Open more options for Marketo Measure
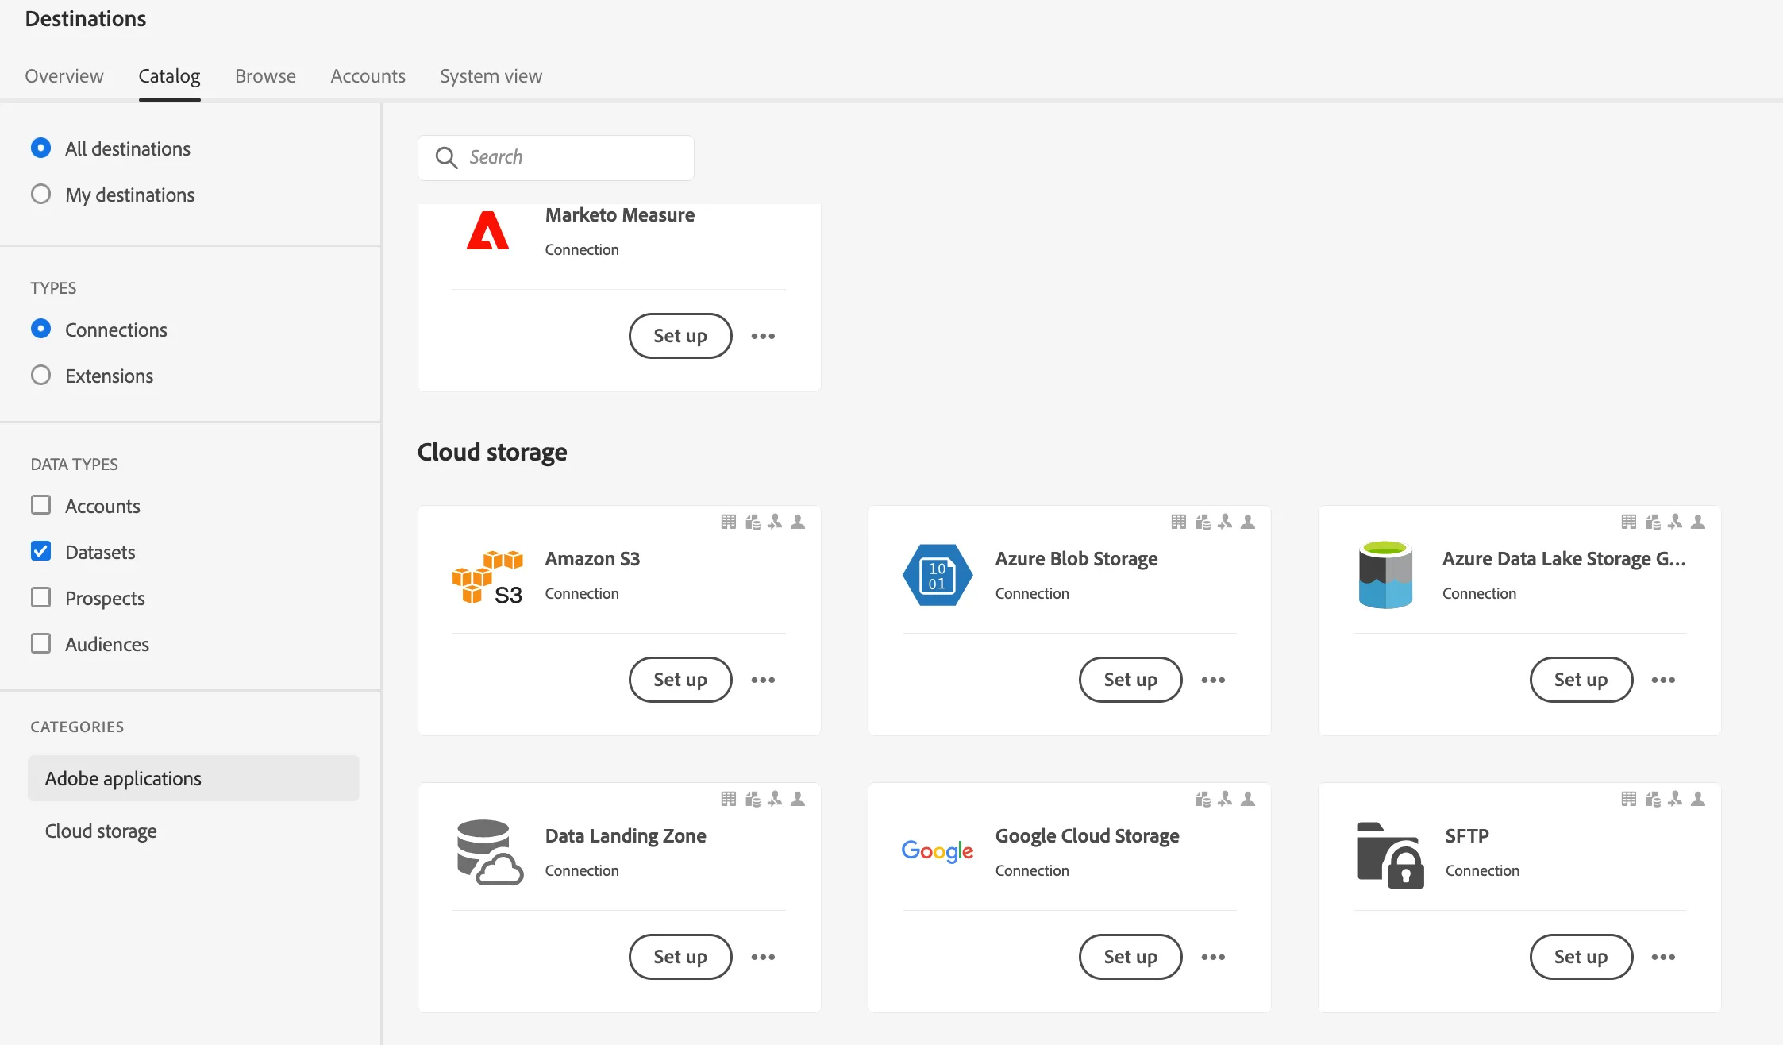 click(763, 336)
